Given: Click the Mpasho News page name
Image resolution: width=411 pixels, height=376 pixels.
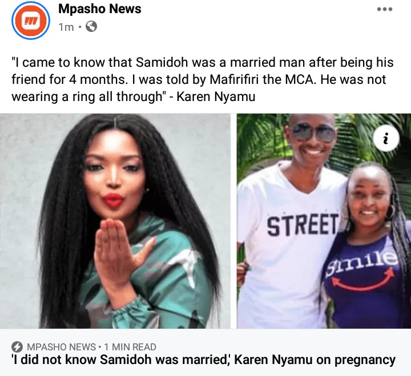Looking at the screenshot, I should [x=99, y=9].
